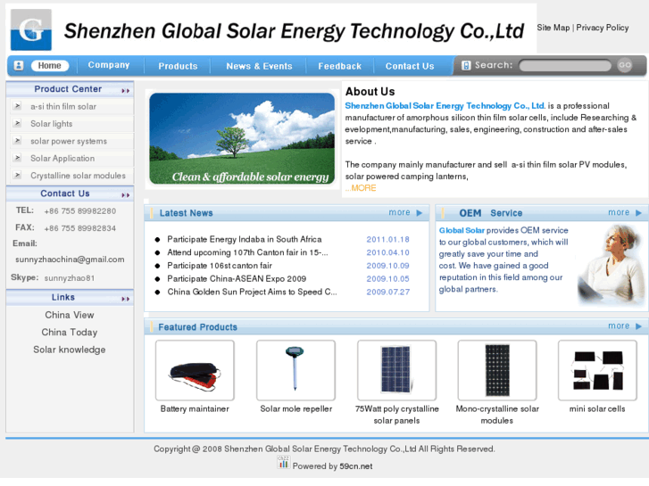The height and width of the screenshot is (486, 649).
Task: Click the 59cn.net link in footer
Action: coord(356,466)
